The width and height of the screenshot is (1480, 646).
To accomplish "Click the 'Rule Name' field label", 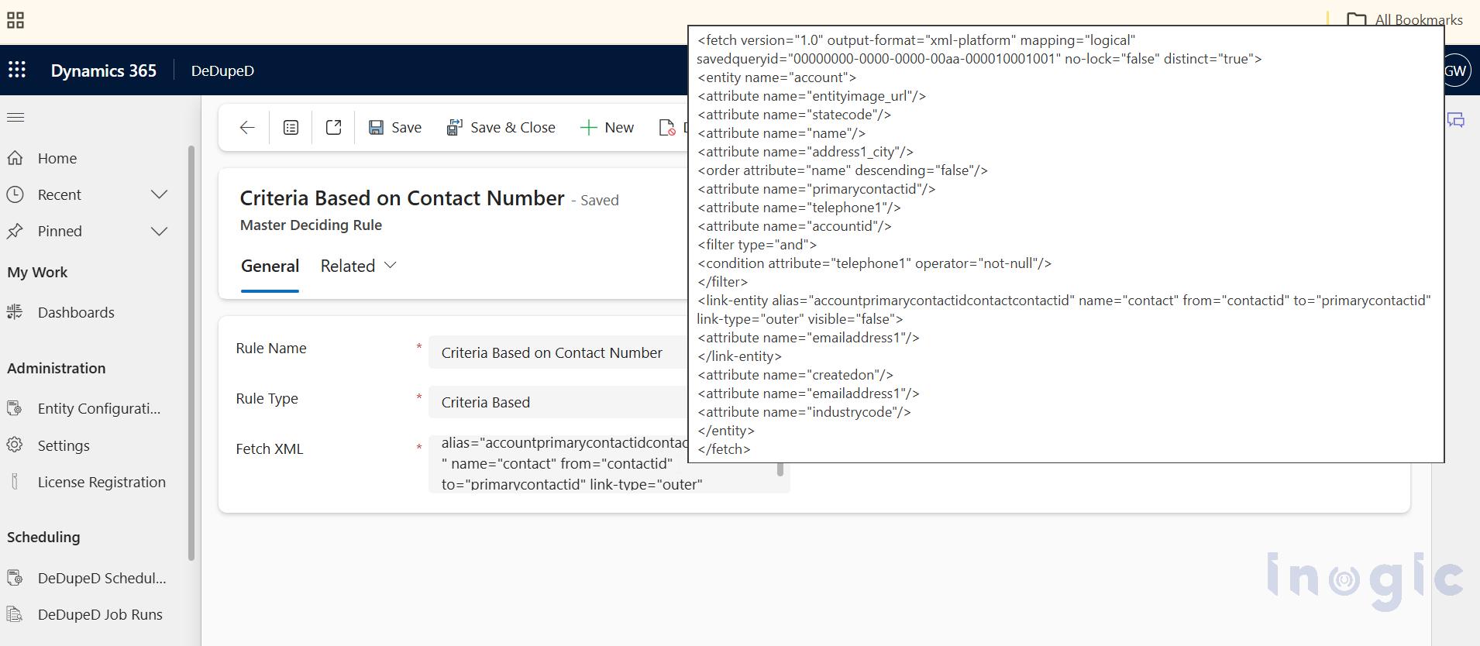I will pyautogui.click(x=271, y=349).
